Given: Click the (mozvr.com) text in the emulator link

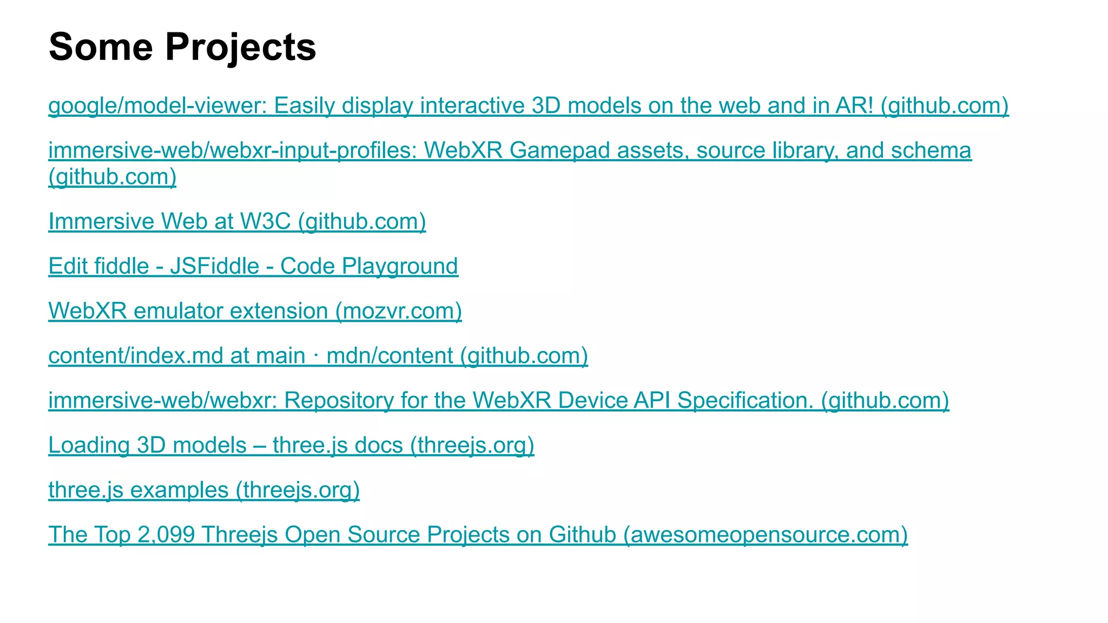Looking at the screenshot, I should click(x=399, y=311).
